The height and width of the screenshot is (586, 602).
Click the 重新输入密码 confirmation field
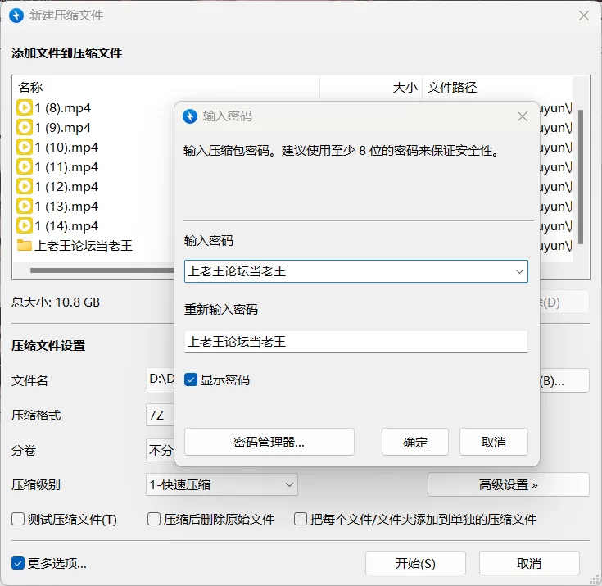tap(355, 341)
